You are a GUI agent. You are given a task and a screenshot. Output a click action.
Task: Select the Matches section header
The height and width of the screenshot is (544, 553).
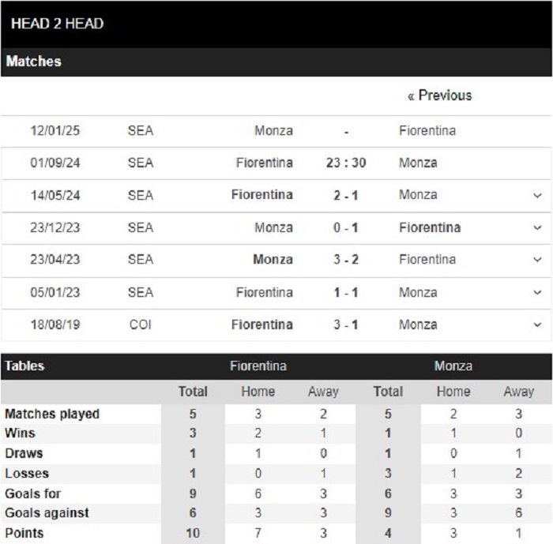pos(33,62)
